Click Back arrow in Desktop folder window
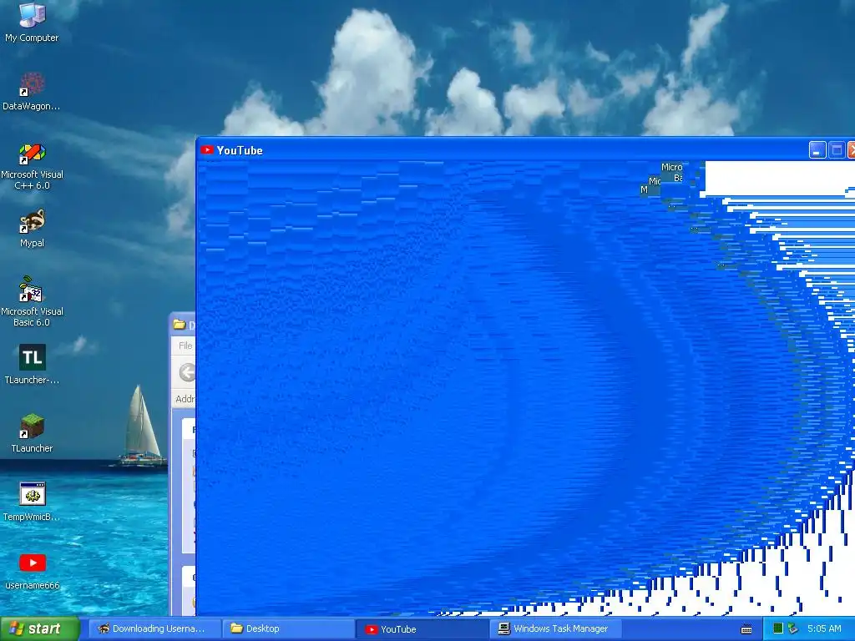The height and width of the screenshot is (641, 855). 187,373
